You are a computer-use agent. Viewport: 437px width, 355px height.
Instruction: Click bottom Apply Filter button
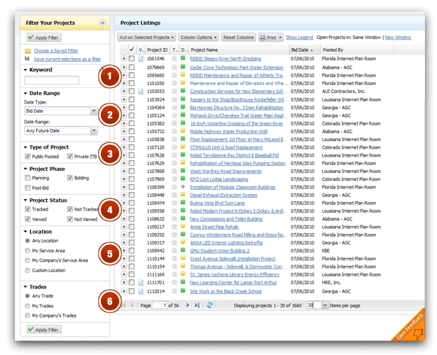pyautogui.click(x=44, y=329)
